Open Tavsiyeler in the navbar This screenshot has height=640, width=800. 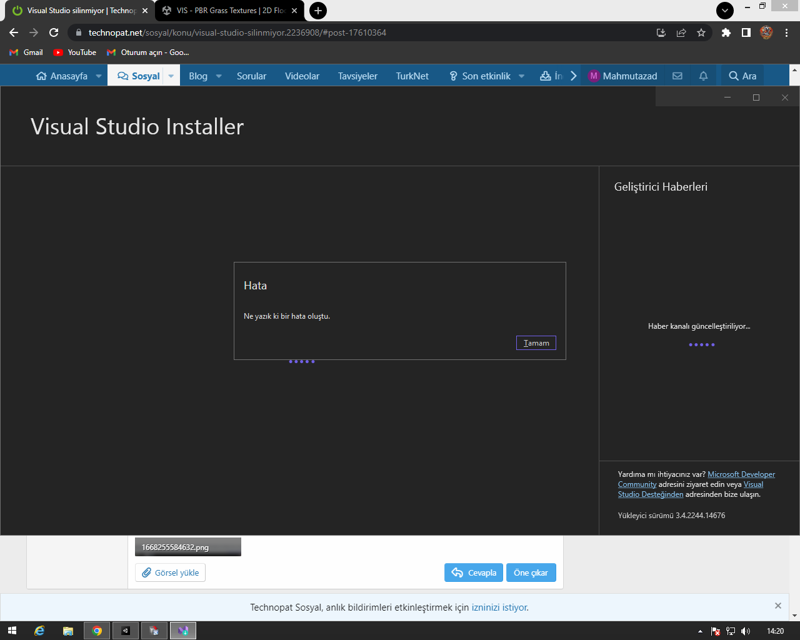tap(357, 76)
